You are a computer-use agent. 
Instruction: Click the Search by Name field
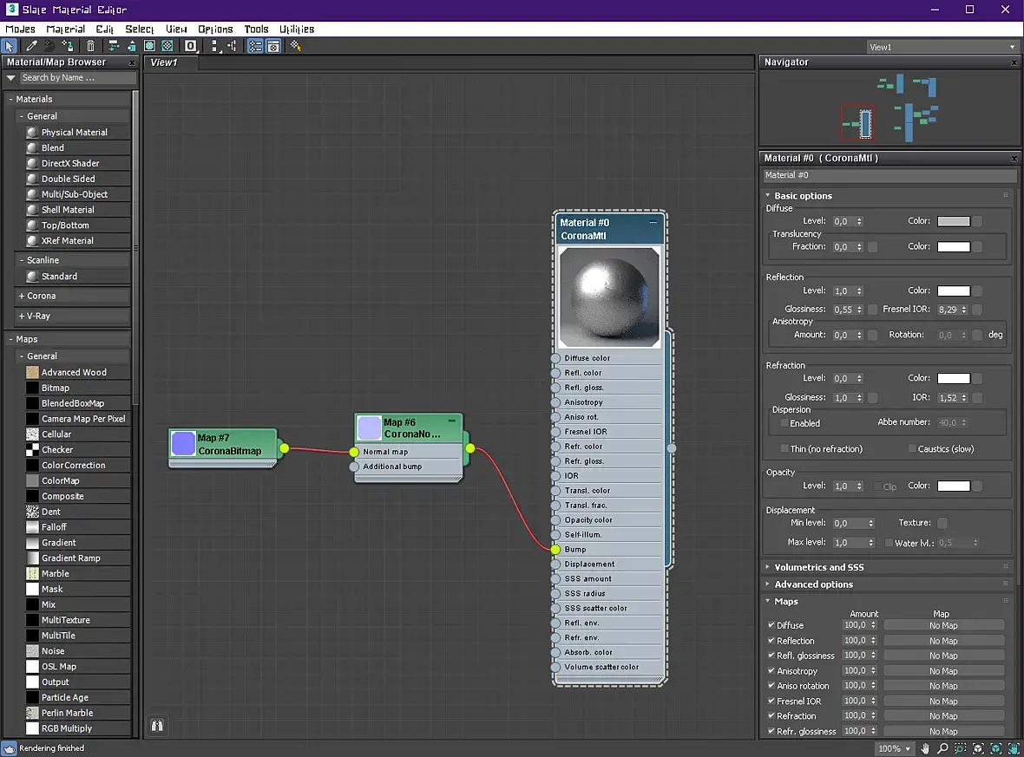click(77, 78)
